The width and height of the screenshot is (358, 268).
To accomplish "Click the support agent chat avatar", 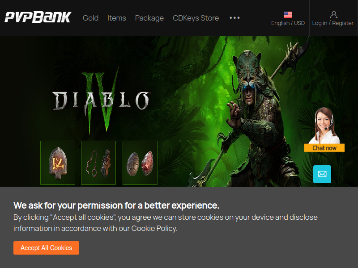I will click(324, 126).
